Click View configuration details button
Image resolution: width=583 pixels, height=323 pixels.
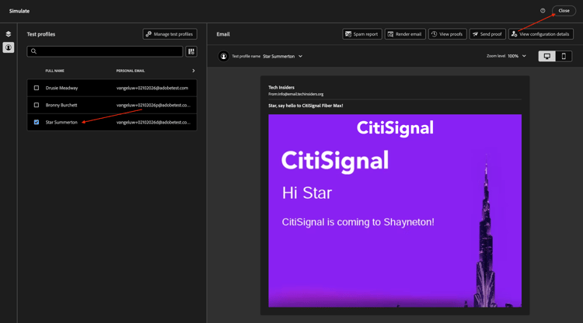click(x=540, y=34)
